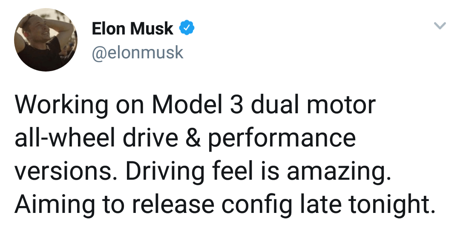Screen dimensions: 460x244
Task: Click the ampersand symbol in the tweet
Action: click(x=193, y=138)
